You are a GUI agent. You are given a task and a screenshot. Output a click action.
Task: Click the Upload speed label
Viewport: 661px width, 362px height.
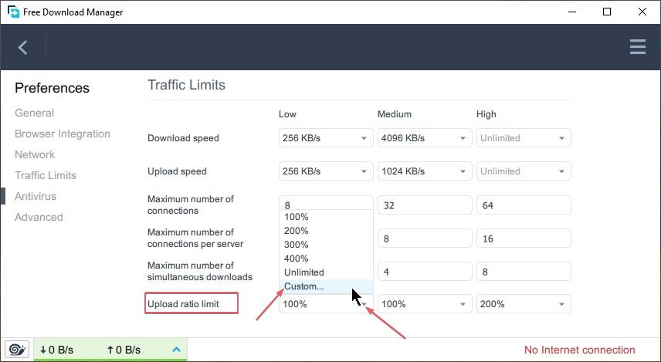(x=177, y=171)
